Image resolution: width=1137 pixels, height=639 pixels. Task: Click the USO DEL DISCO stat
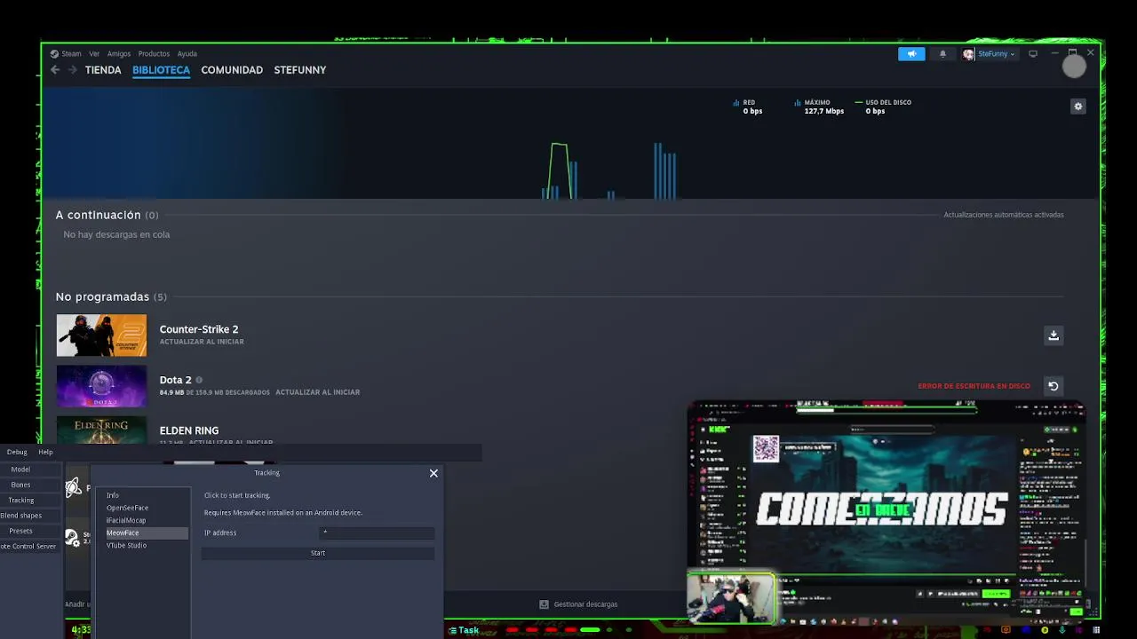883,106
